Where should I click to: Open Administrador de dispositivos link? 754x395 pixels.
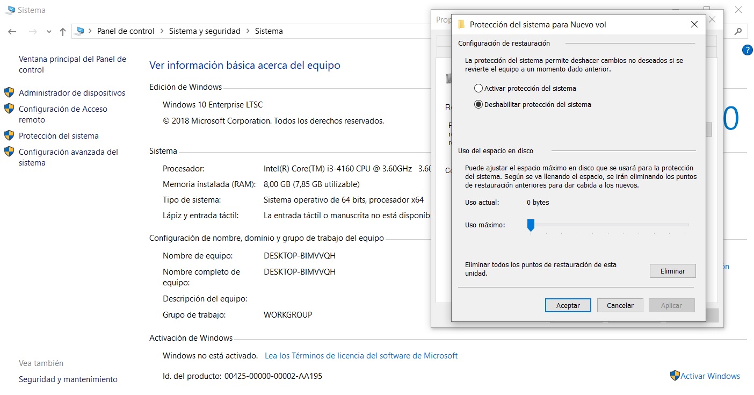click(71, 93)
